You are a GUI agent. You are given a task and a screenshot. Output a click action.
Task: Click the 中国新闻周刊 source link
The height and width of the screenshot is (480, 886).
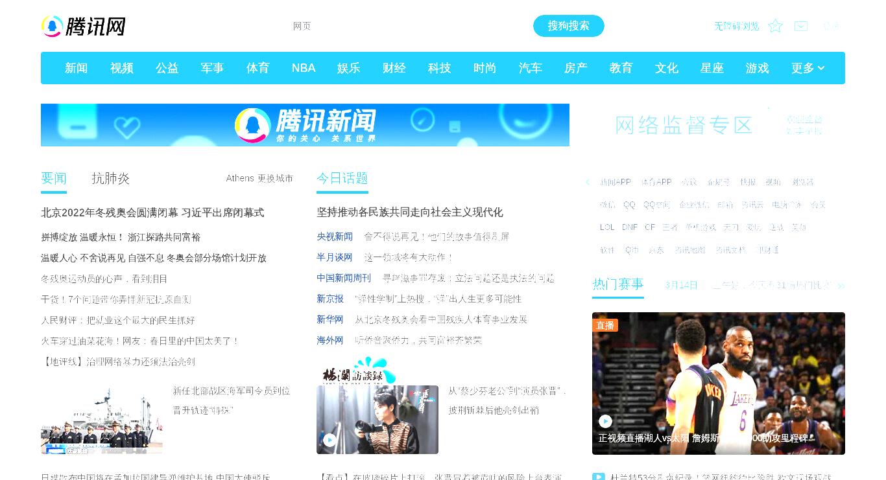344,279
